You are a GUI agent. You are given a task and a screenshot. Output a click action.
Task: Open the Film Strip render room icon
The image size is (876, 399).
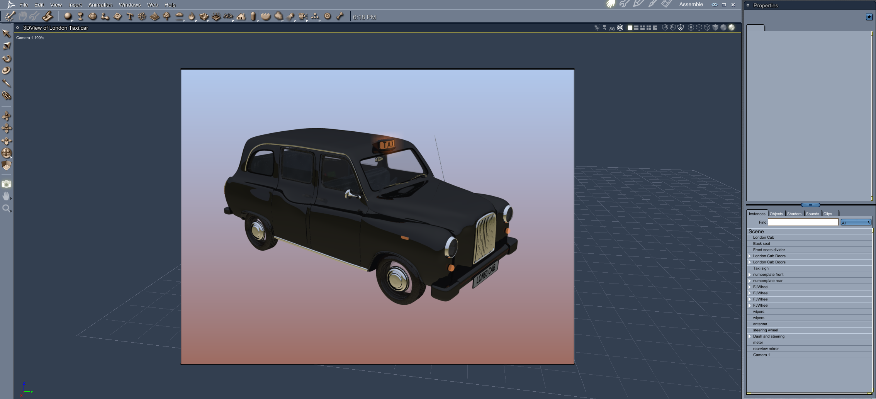[666, 4]
